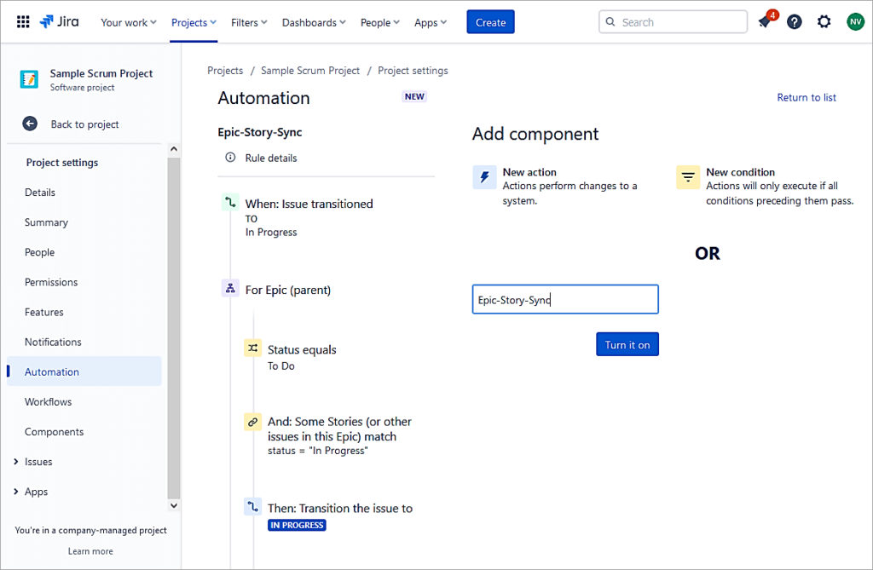This screenshot has width=873, height=570.
Task: Select the New condition filter icon
Action: pos(687,177)
